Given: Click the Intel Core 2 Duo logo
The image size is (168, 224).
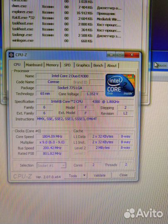Looking at the screenshot, I should (x=120, y=85).
